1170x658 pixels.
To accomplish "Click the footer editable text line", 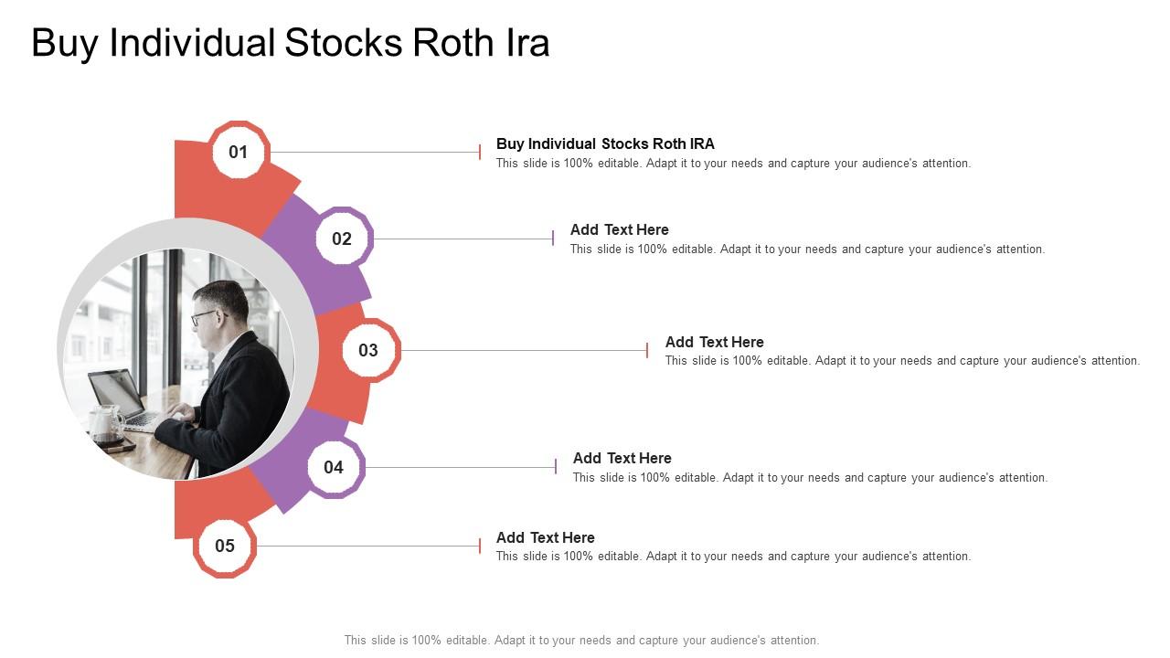I will point(581,641).
